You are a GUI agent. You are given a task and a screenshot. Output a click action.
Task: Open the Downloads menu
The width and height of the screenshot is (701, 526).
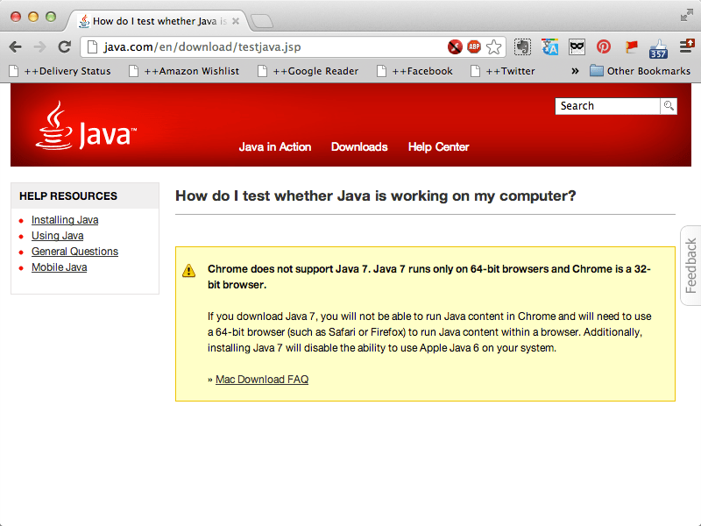[359, 146]
